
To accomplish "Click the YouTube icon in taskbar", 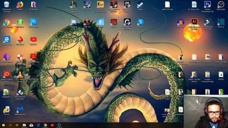I will (x=52, y=125).
